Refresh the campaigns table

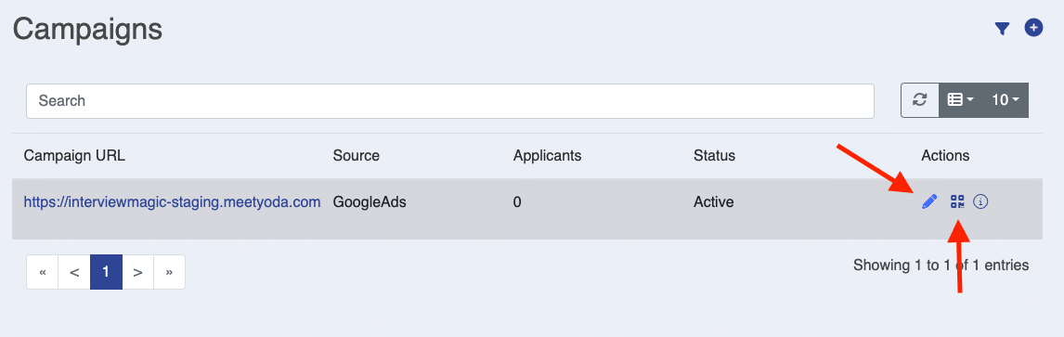(x=919, y=100)
